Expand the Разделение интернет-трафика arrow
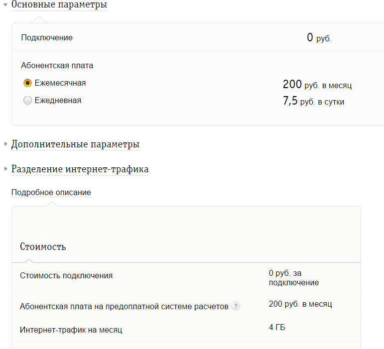384x349 pixels. click(x=5, y=169)
